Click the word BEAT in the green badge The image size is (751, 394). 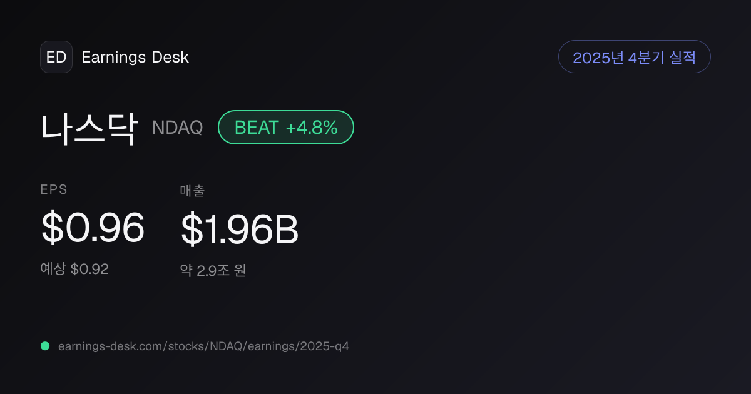click(257, 128)
